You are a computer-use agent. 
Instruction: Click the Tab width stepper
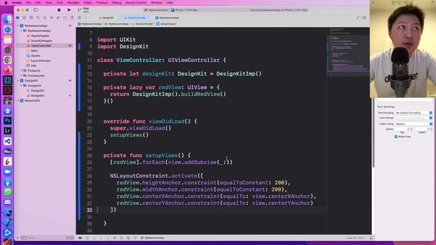pos(411,129)
